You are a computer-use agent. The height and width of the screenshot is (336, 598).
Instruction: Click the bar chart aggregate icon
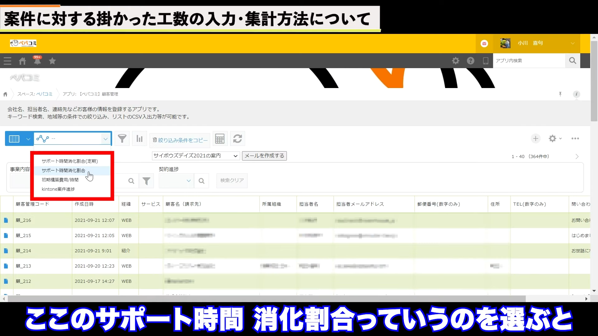tap(139, 139)
